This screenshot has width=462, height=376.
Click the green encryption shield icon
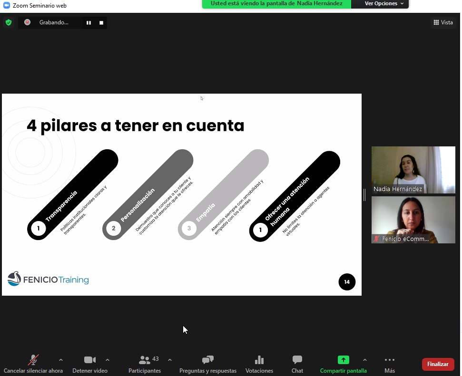click(x=9, y=22)
